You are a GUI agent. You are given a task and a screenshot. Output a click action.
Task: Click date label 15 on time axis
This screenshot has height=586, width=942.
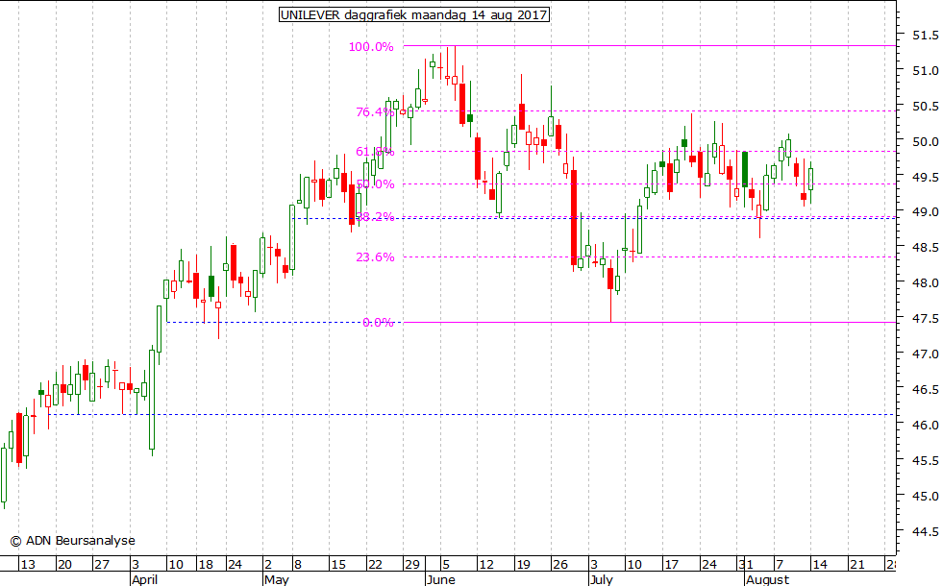click(338, 565)
